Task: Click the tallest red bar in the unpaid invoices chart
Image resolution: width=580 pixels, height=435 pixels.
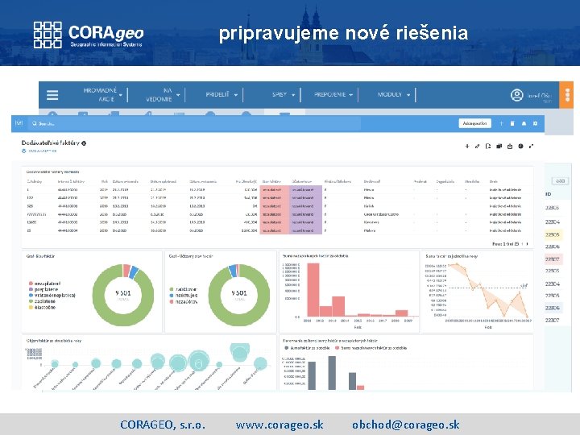Action: (x=313, y=290)
